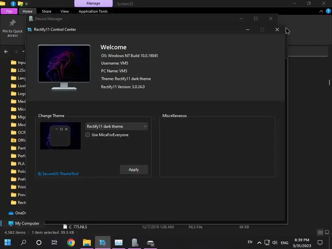Select OneDrive in navigation pane
The image size is (332, 249).
click(x=17, y=213)
